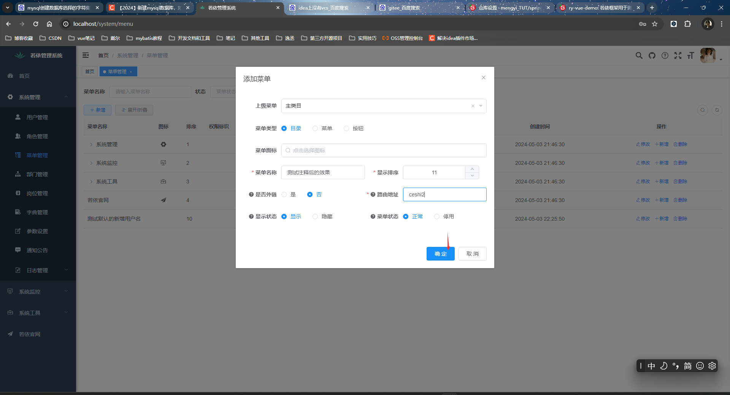
Task: Open 用户管理 in the sidebar
Action: coord(38,117)
